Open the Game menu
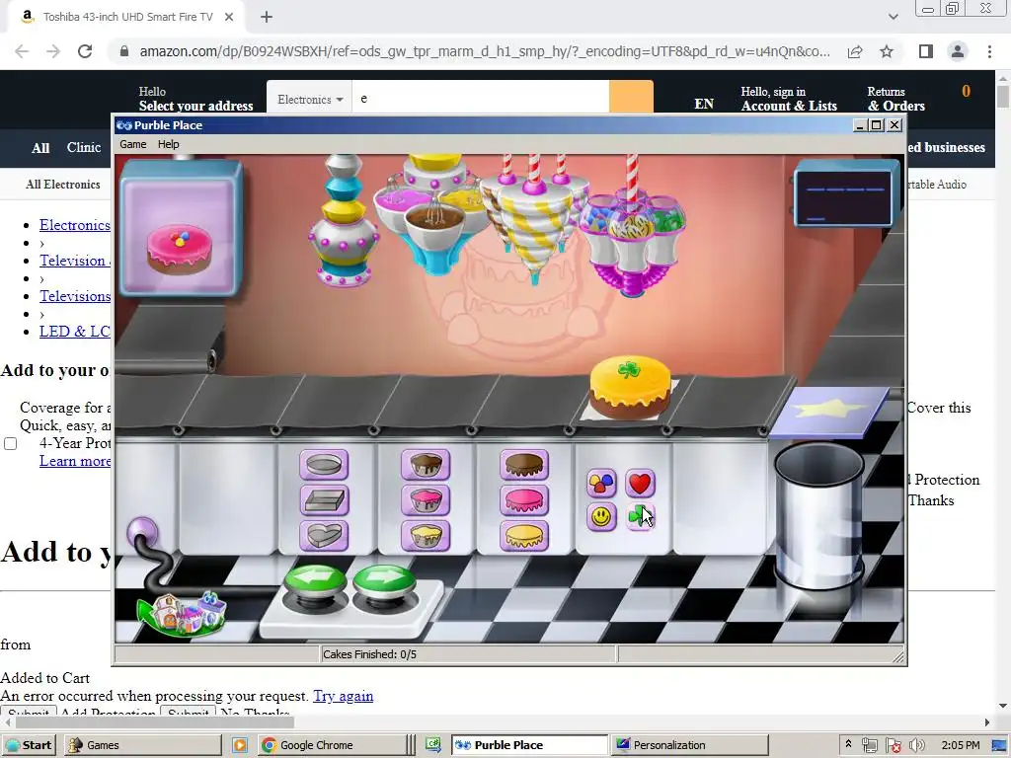 tap(133, 144)
